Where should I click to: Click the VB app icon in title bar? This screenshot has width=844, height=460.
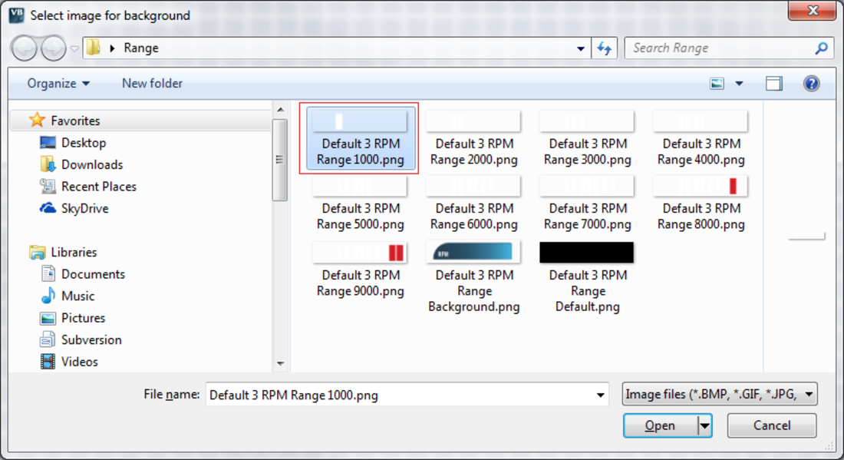pos(16,15)
